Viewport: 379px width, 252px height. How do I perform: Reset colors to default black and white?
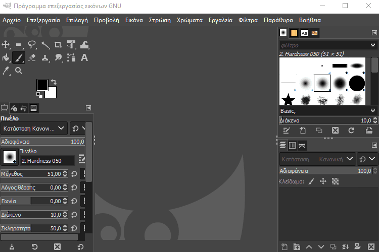(39, 95)
